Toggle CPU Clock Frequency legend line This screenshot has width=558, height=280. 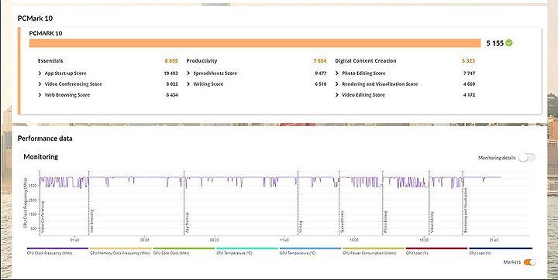click(57, 251)
